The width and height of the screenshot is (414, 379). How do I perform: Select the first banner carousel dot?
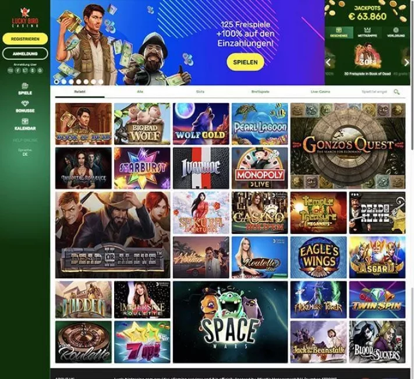point(56,82)
